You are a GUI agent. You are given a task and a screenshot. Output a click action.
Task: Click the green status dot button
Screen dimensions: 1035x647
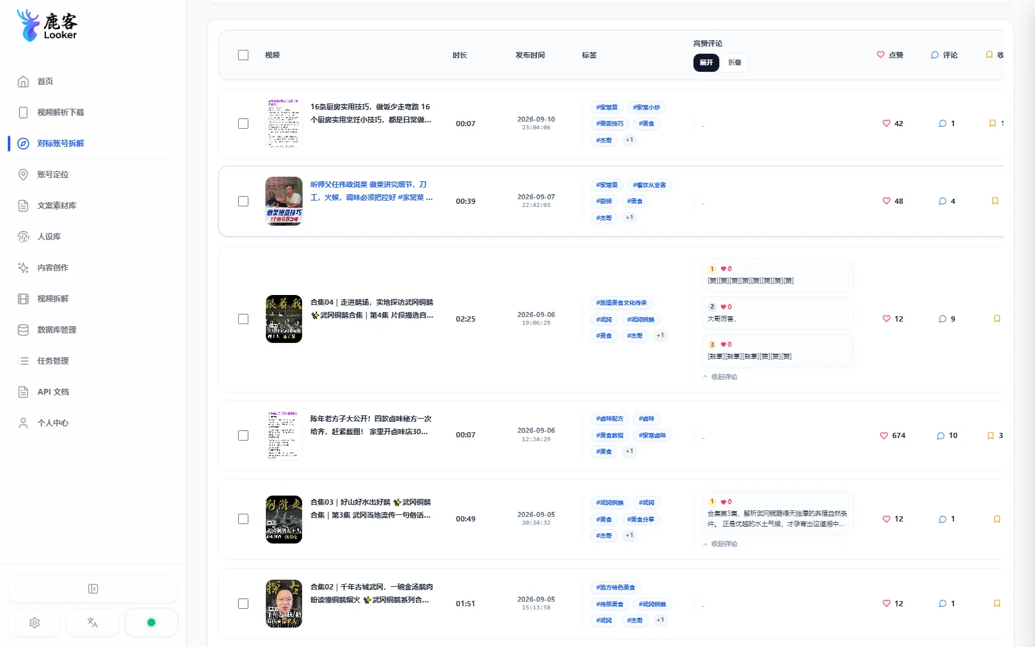click(151, 622)
